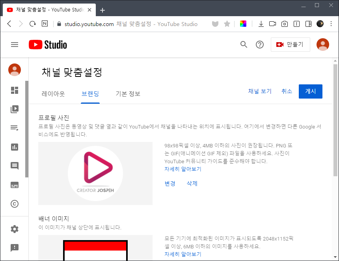Open a new browser tab
339x261 pixels.
102,10
